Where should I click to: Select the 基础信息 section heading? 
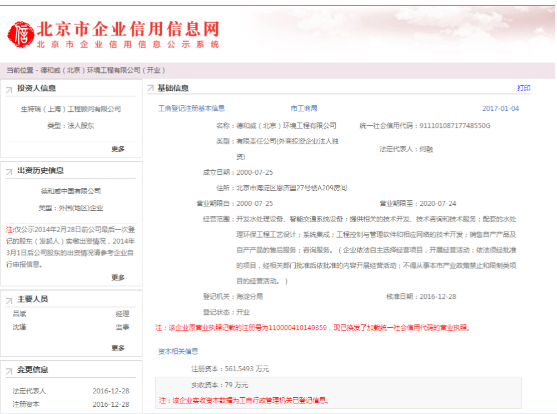click(x=173, y=88)
